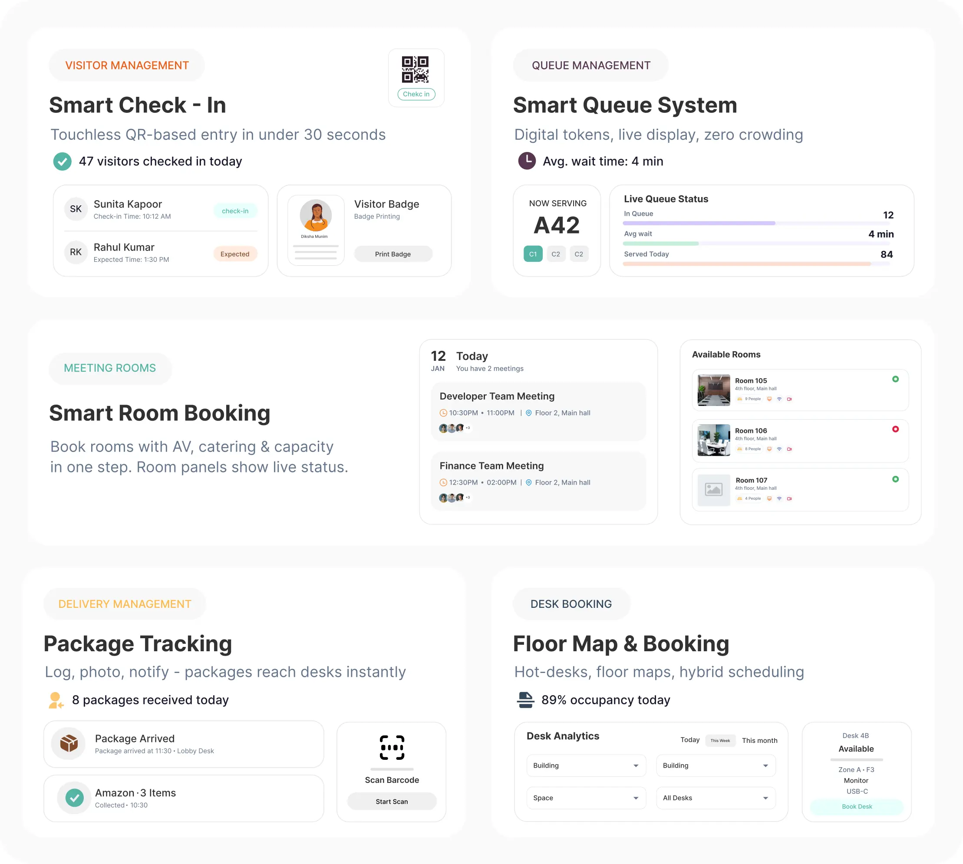The image size is (963, 864).
Task: Click the green checkmark on Amazon collected items
Action: (73, 798)
